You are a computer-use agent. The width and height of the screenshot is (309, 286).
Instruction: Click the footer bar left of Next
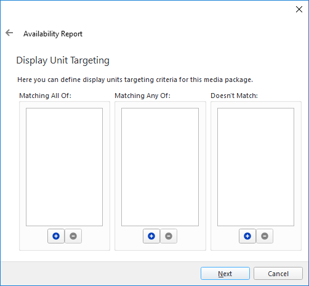[x=100, y=274]
